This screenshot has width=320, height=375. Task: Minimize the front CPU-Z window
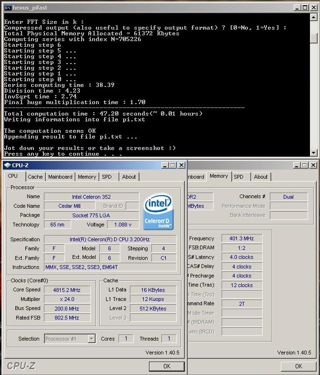tap(165, 165)
